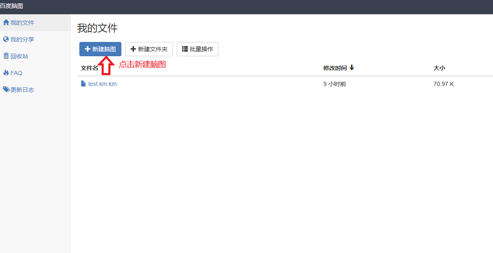
Task: Open the test.km.km file
Action: (x=102, y=84)
